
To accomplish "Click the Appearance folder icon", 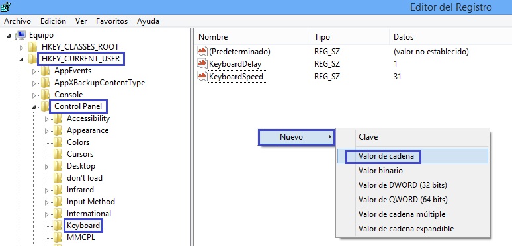I will (58, 130).
